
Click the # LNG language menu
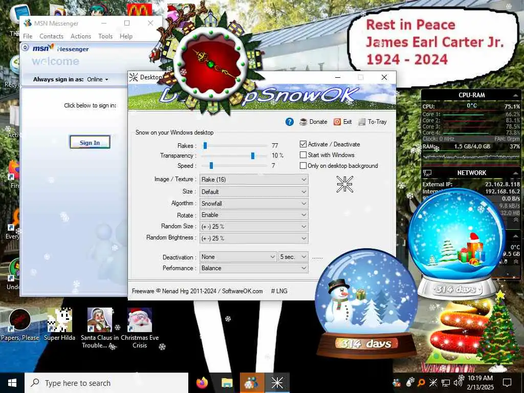279,291
